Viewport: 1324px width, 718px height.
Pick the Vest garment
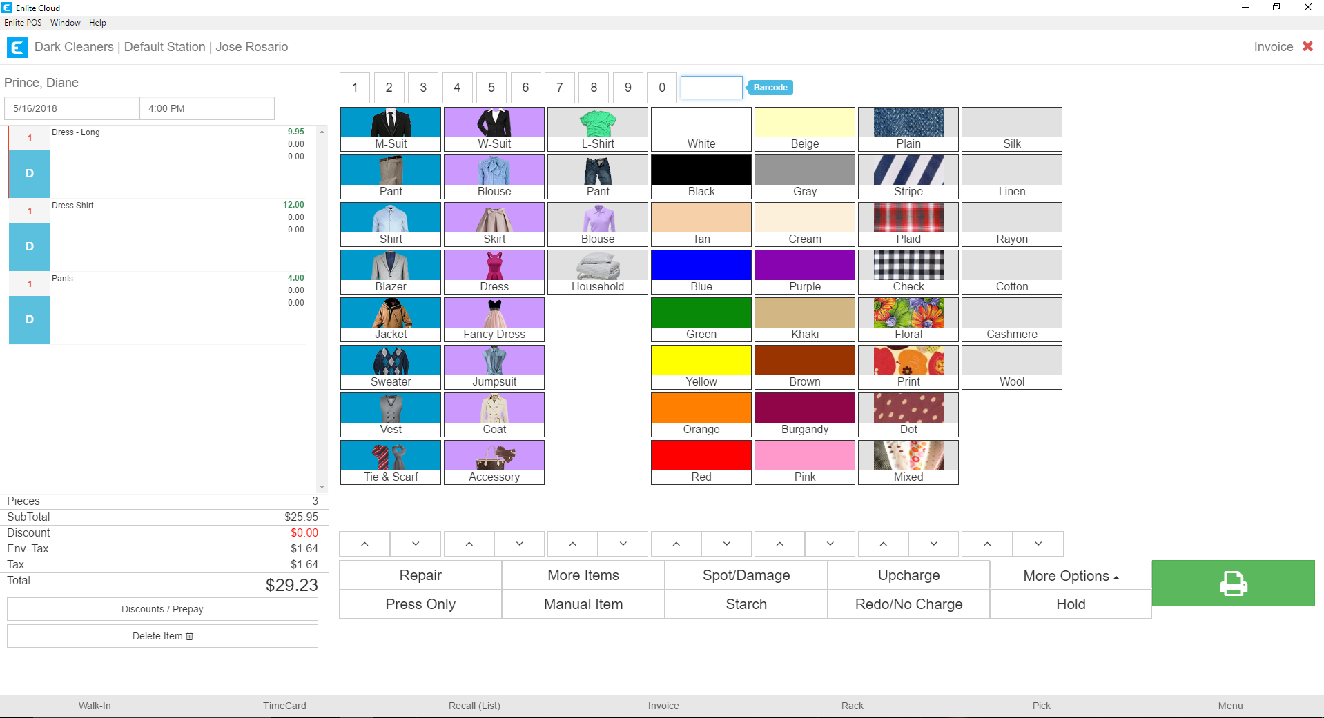pyautogui.click(x=391, y=415)
